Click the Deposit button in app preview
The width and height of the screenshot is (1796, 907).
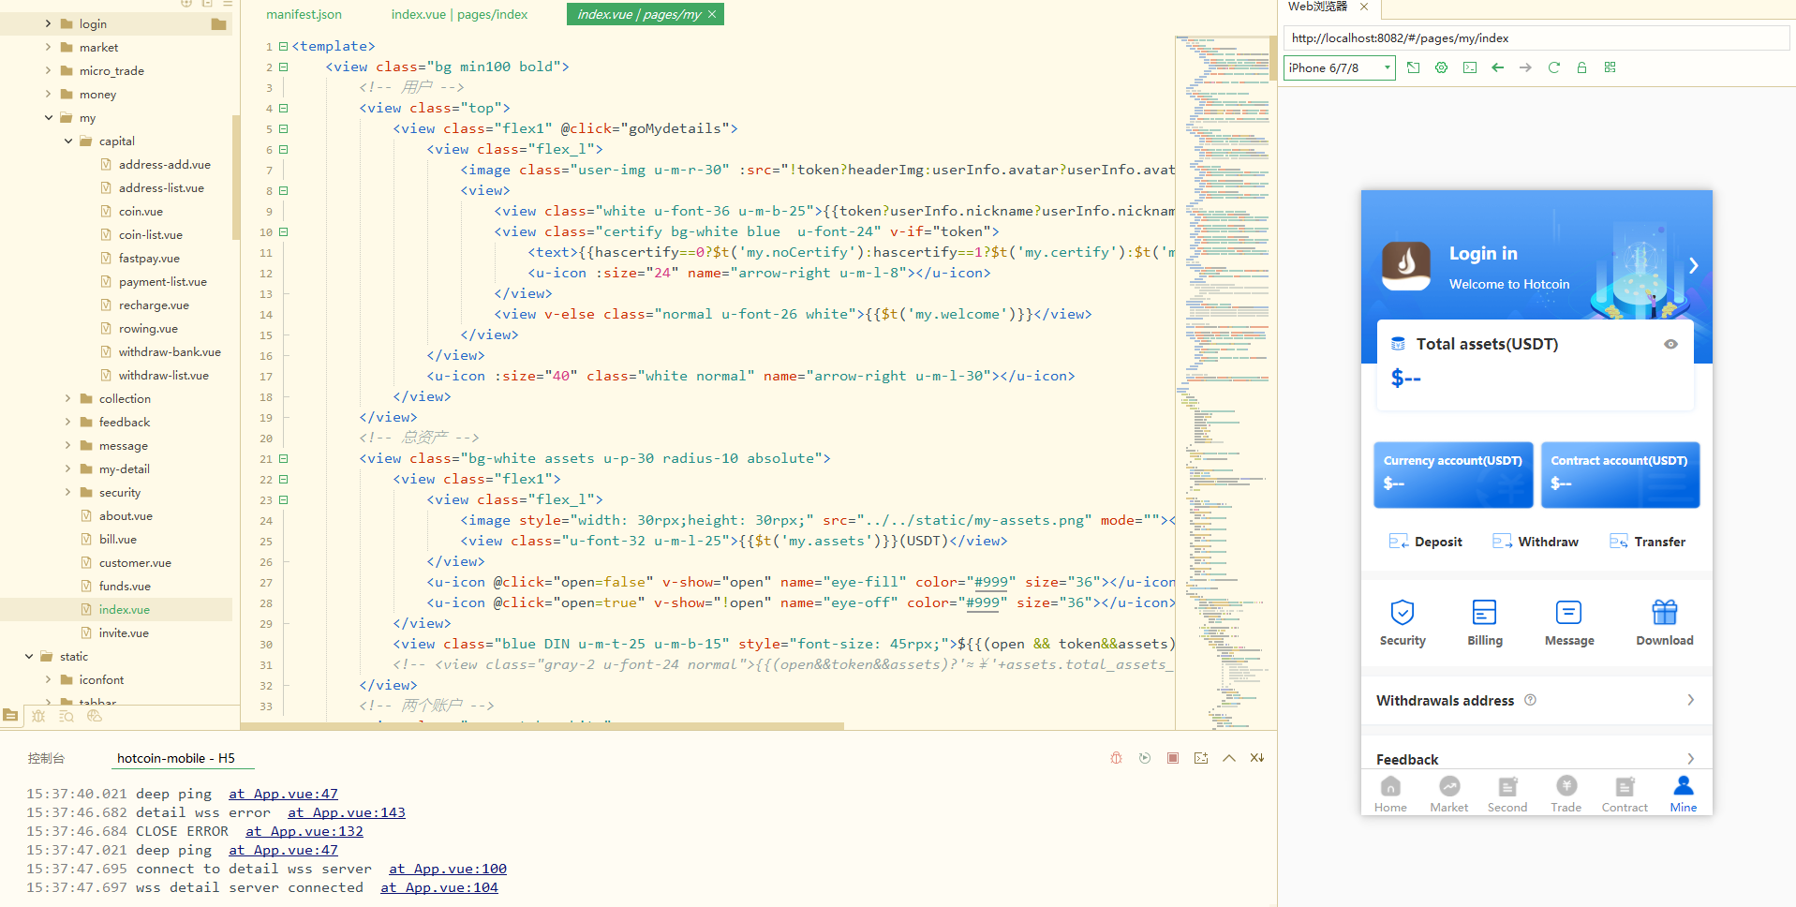point(1425,542)
